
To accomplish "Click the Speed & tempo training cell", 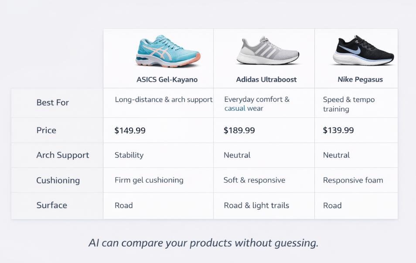I will point(349,104).
